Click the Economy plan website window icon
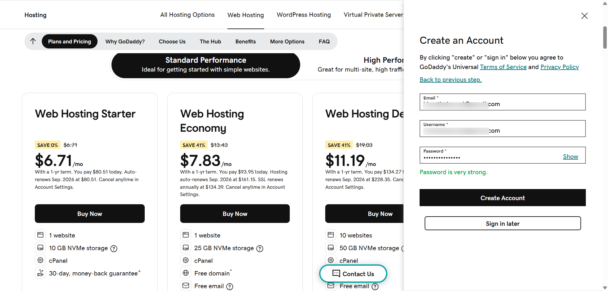Screen dimensions: 608x291 (186, 235)
